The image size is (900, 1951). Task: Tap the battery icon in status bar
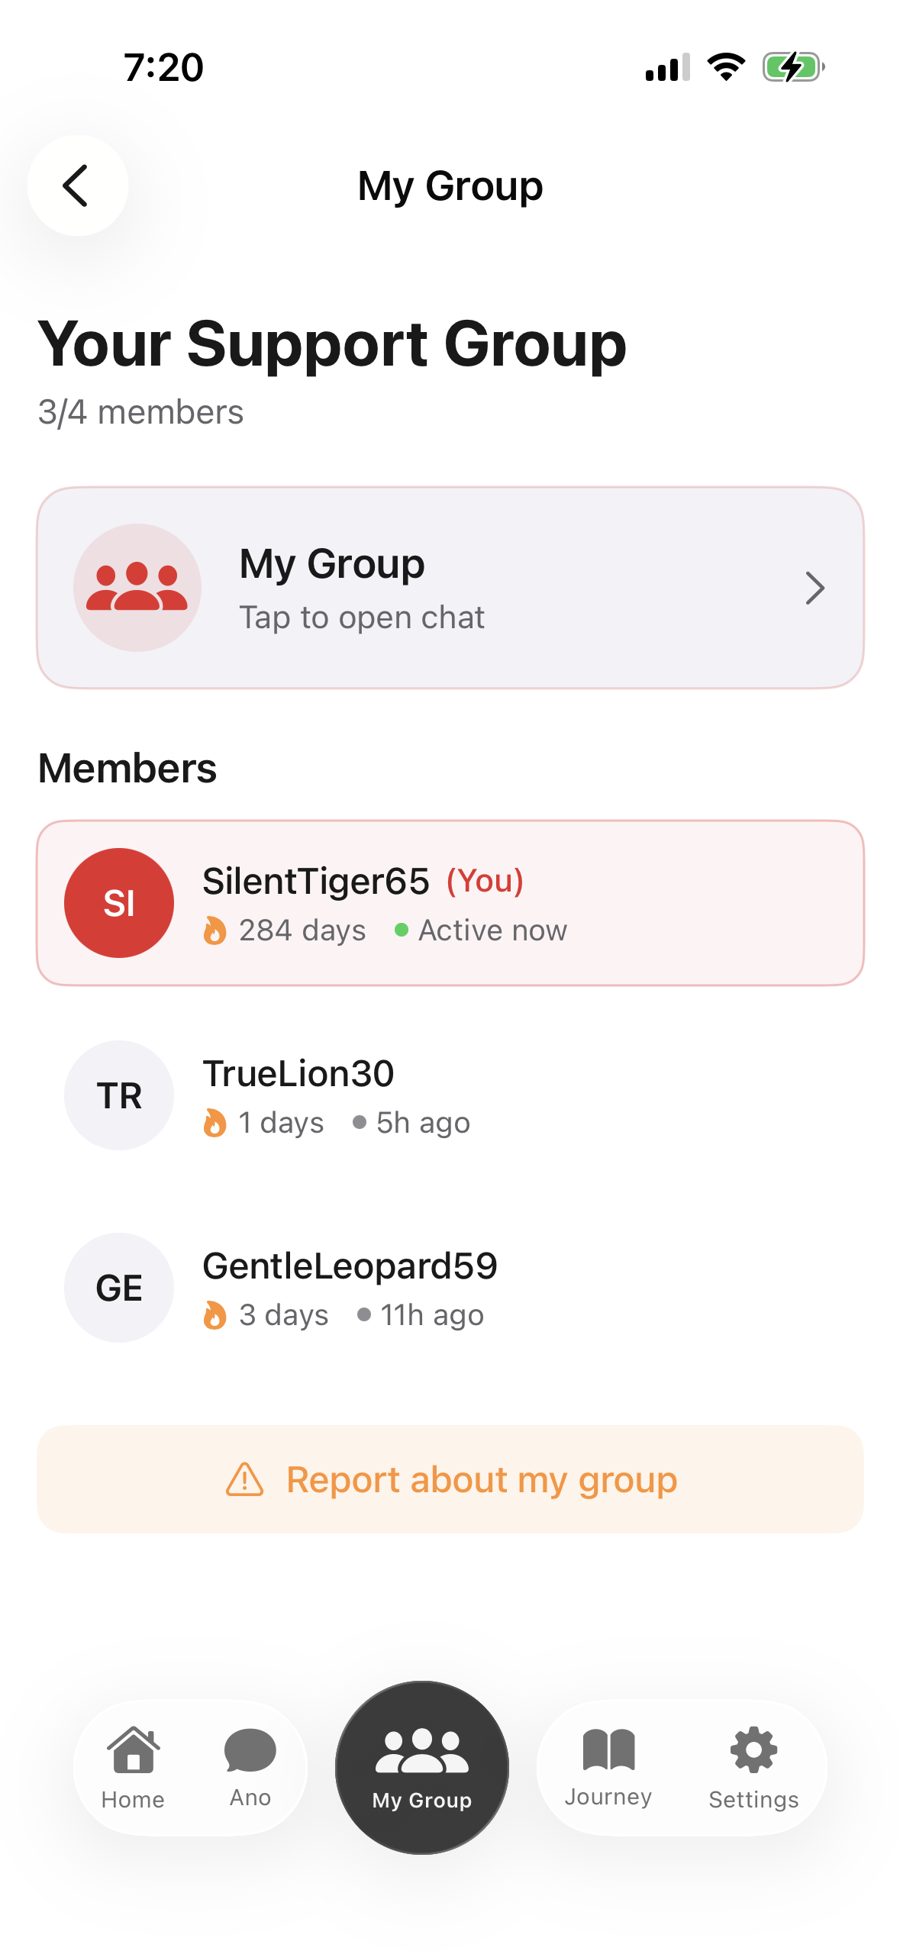pos(792,67)
